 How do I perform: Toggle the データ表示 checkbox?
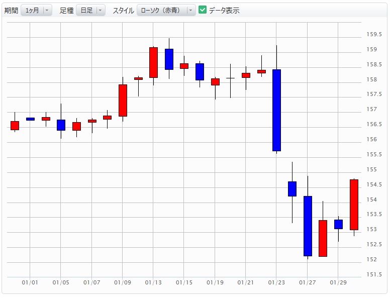pos(203,10)
